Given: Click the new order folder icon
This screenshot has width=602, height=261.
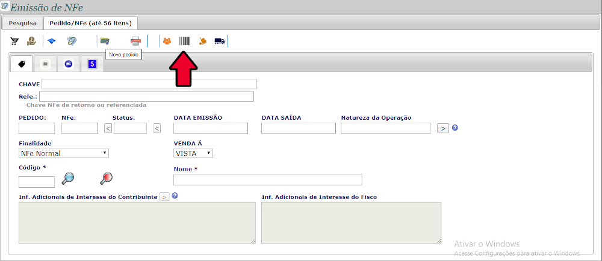Looking at the screenshot, I should pos(105,41).
